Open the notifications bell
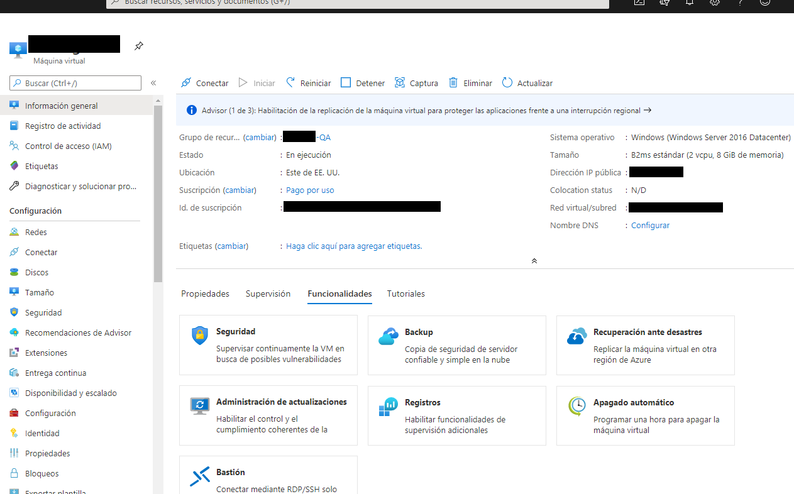Viewport: 794px width, 494px height. tap(689, 4)
